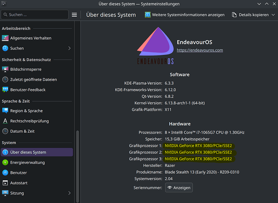Image resolution: width=278 pixels, height=203 pixels.
Task: Select Energieverwaltung in the sidebar
Action: point(37,162)
